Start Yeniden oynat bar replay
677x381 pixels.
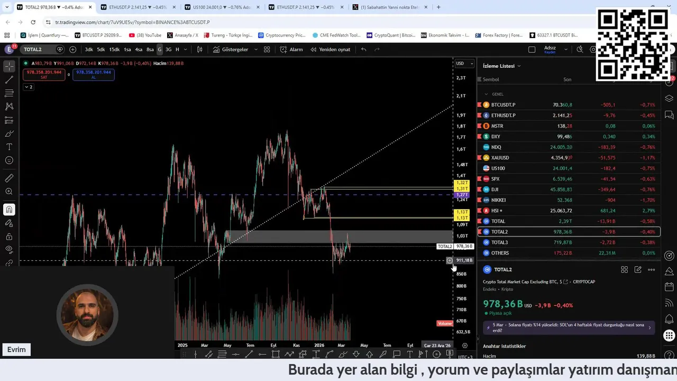pos(330,49)
